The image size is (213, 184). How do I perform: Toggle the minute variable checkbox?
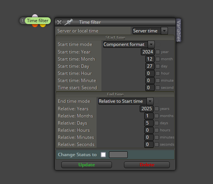157,81
